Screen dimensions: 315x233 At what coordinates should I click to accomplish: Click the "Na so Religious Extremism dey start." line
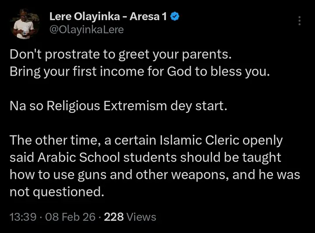point(119,107)
